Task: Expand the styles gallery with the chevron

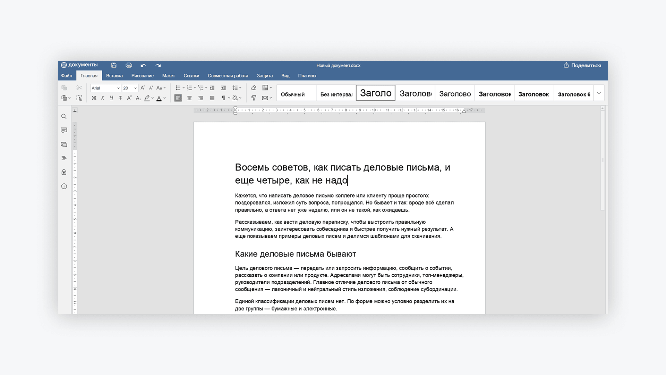Action: pyautogui.click(x=599, y=93)
